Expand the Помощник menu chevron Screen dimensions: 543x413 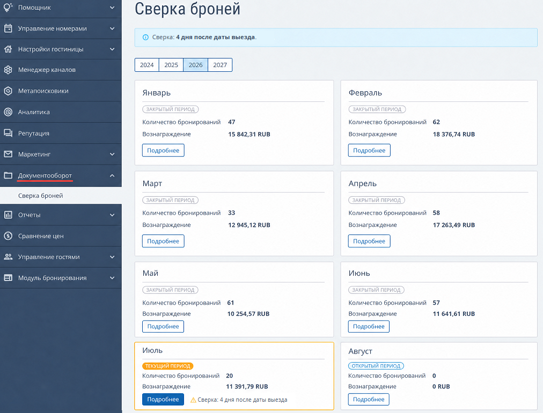[112, 8]
